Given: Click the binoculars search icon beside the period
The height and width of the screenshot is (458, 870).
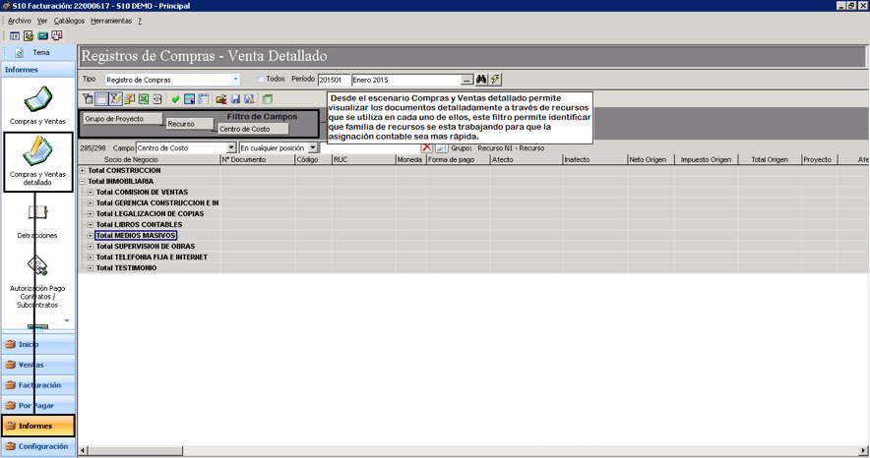Looking at the screenshot, I should tap(481, 80).
